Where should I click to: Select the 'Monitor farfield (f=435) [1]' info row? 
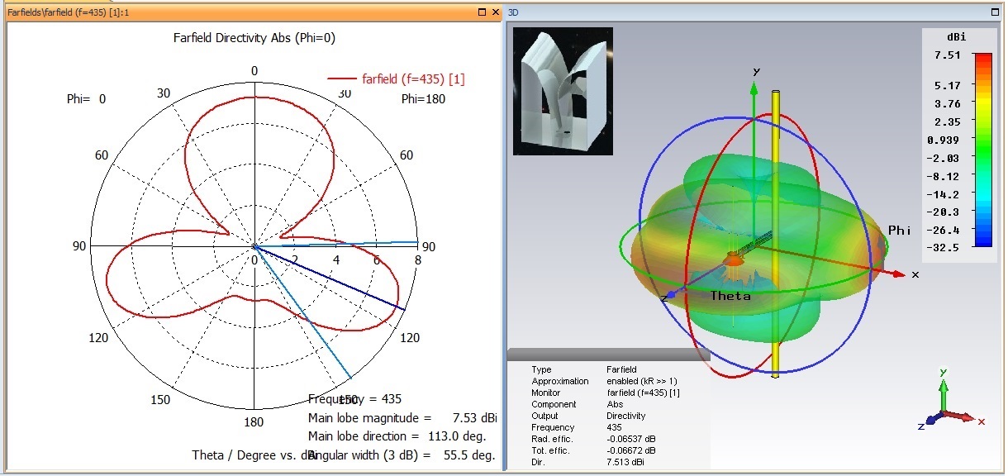605,393
